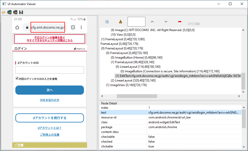
Task: Click the search text box in the hierarchy toolbar
Action: point(136,22)
